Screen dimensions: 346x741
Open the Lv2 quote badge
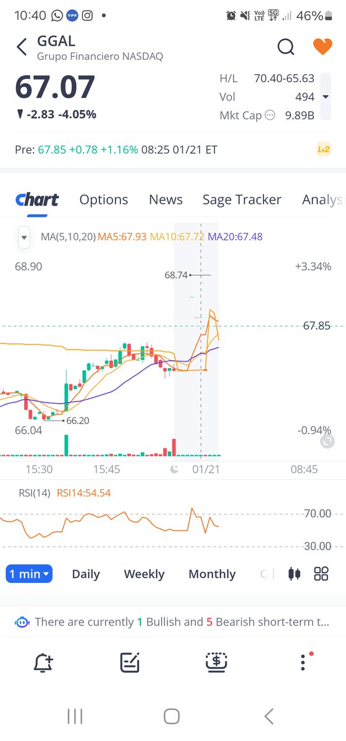point(324,149)
